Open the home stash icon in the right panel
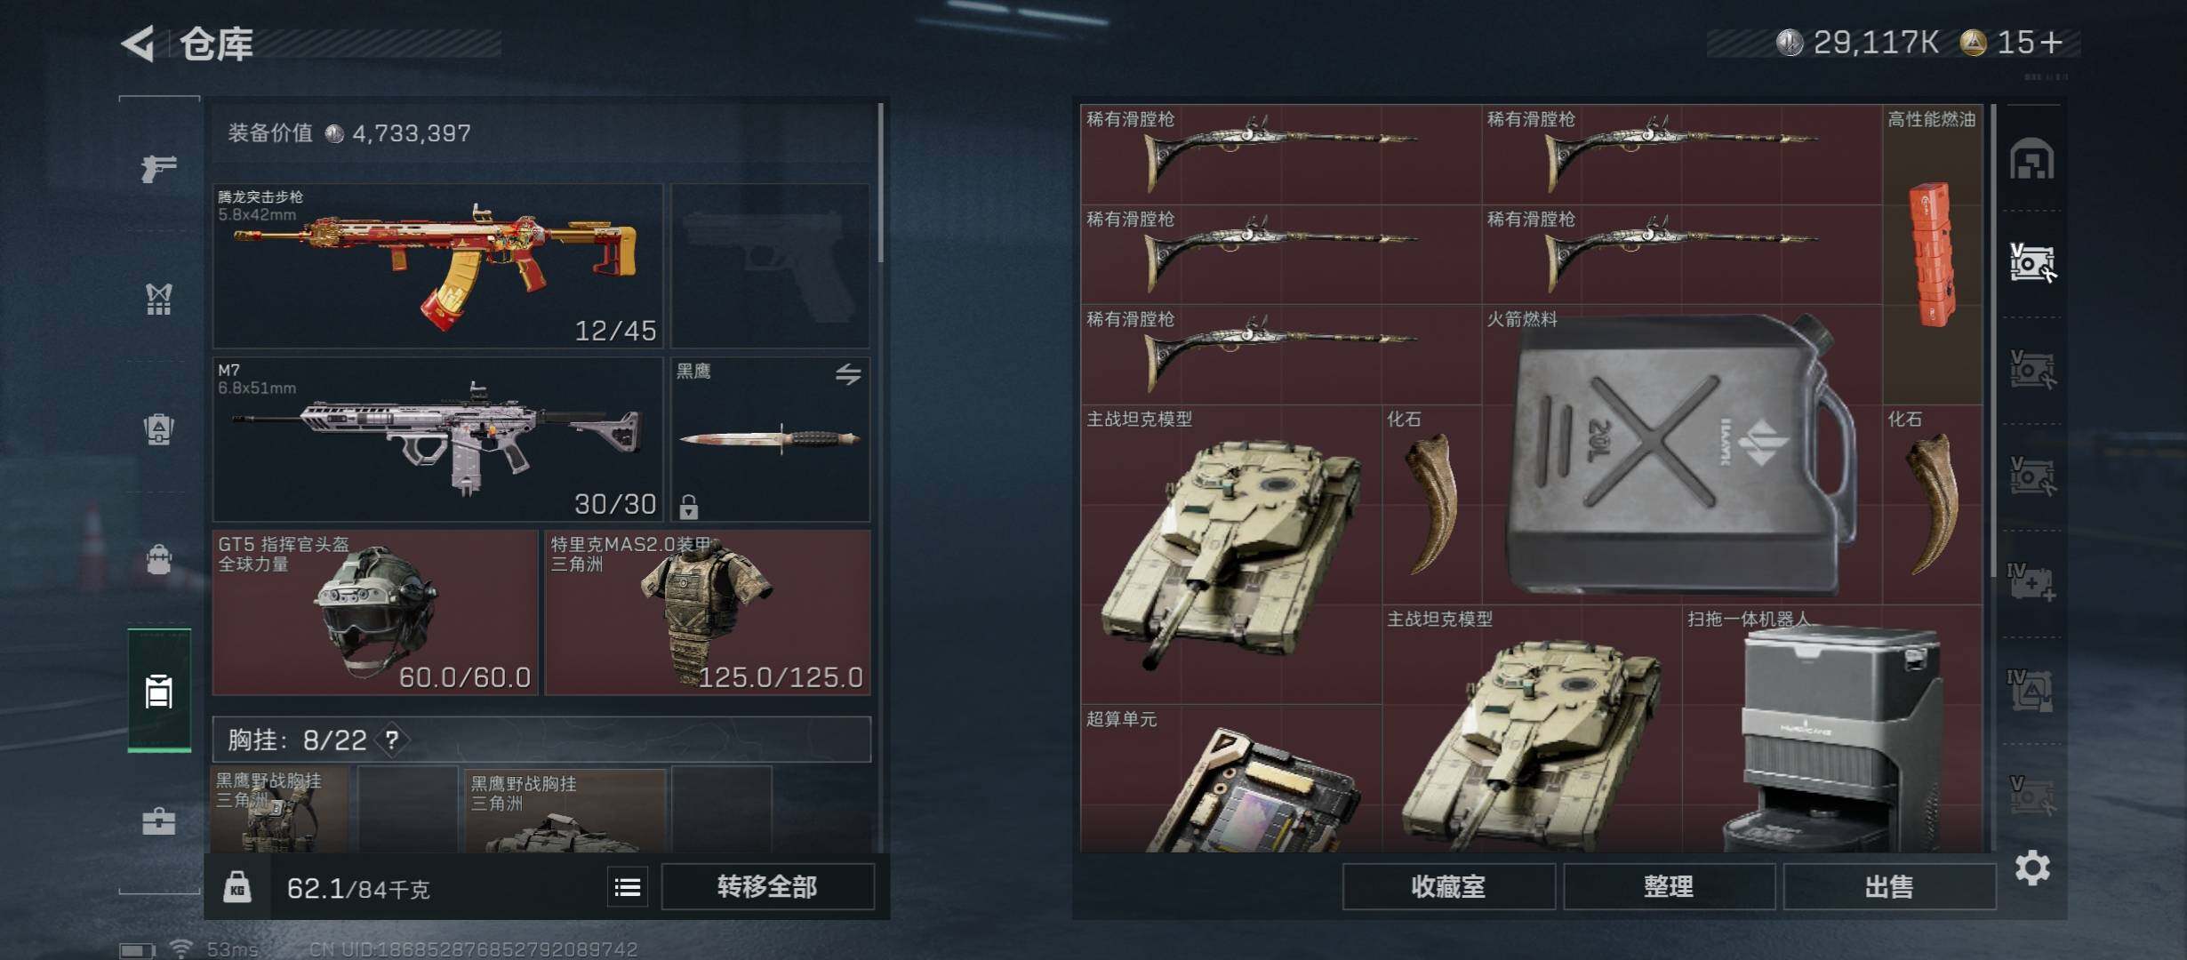 [2032, 159]
